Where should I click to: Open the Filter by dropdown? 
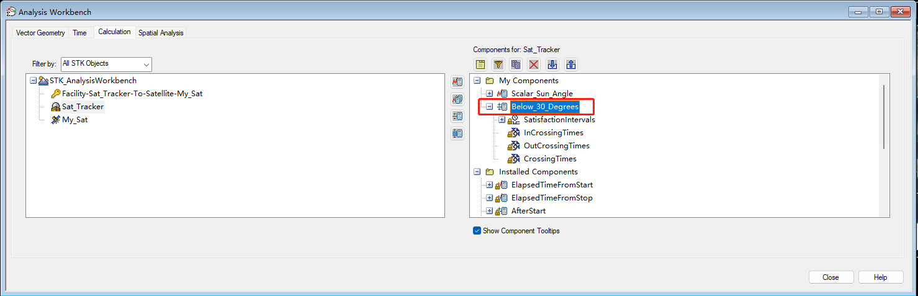tap(106, 64)
